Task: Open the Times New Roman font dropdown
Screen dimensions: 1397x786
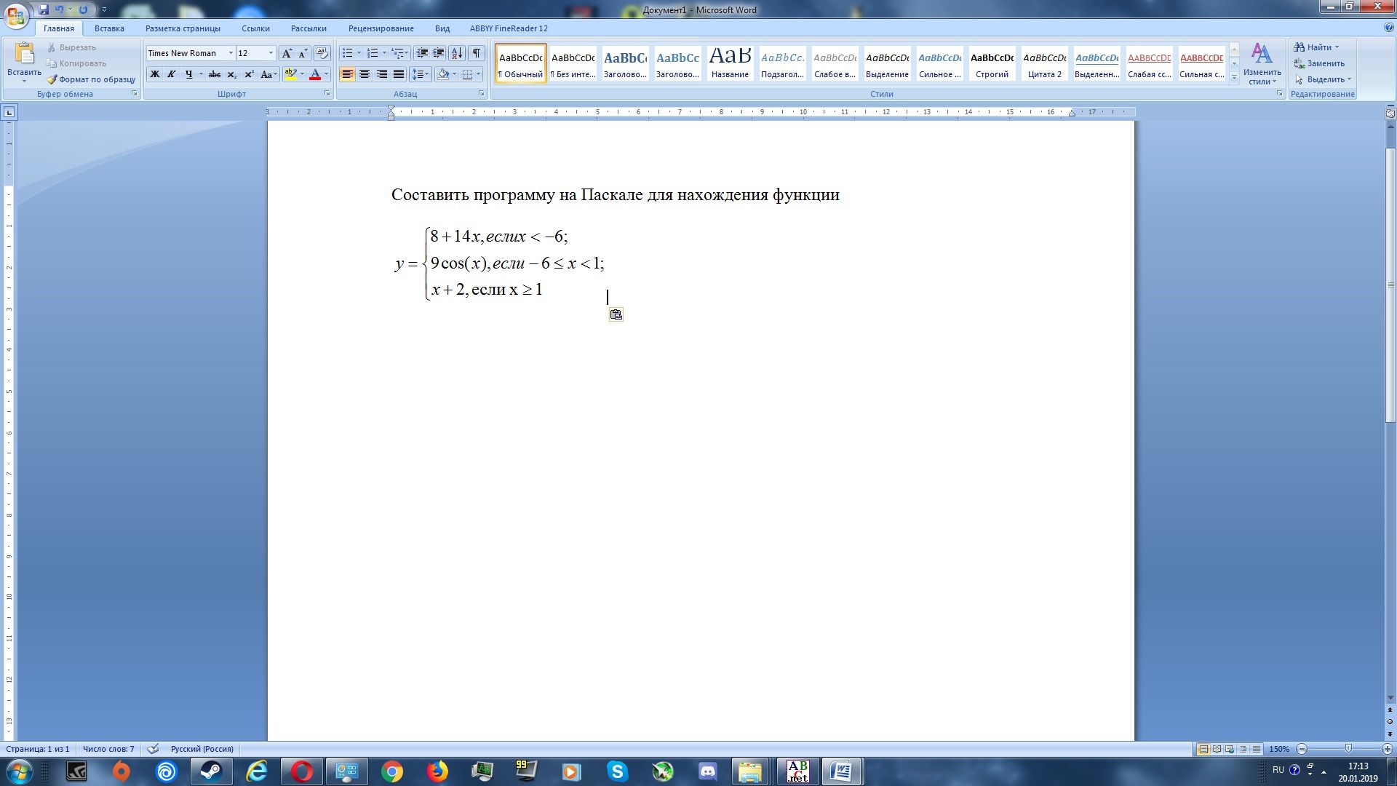Action: point(231,53)
